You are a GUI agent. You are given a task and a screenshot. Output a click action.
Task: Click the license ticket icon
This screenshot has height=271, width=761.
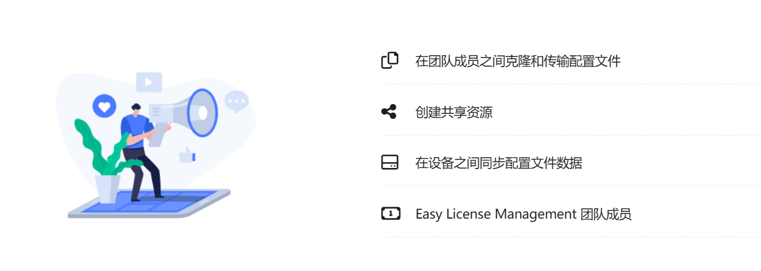[390, 214]
